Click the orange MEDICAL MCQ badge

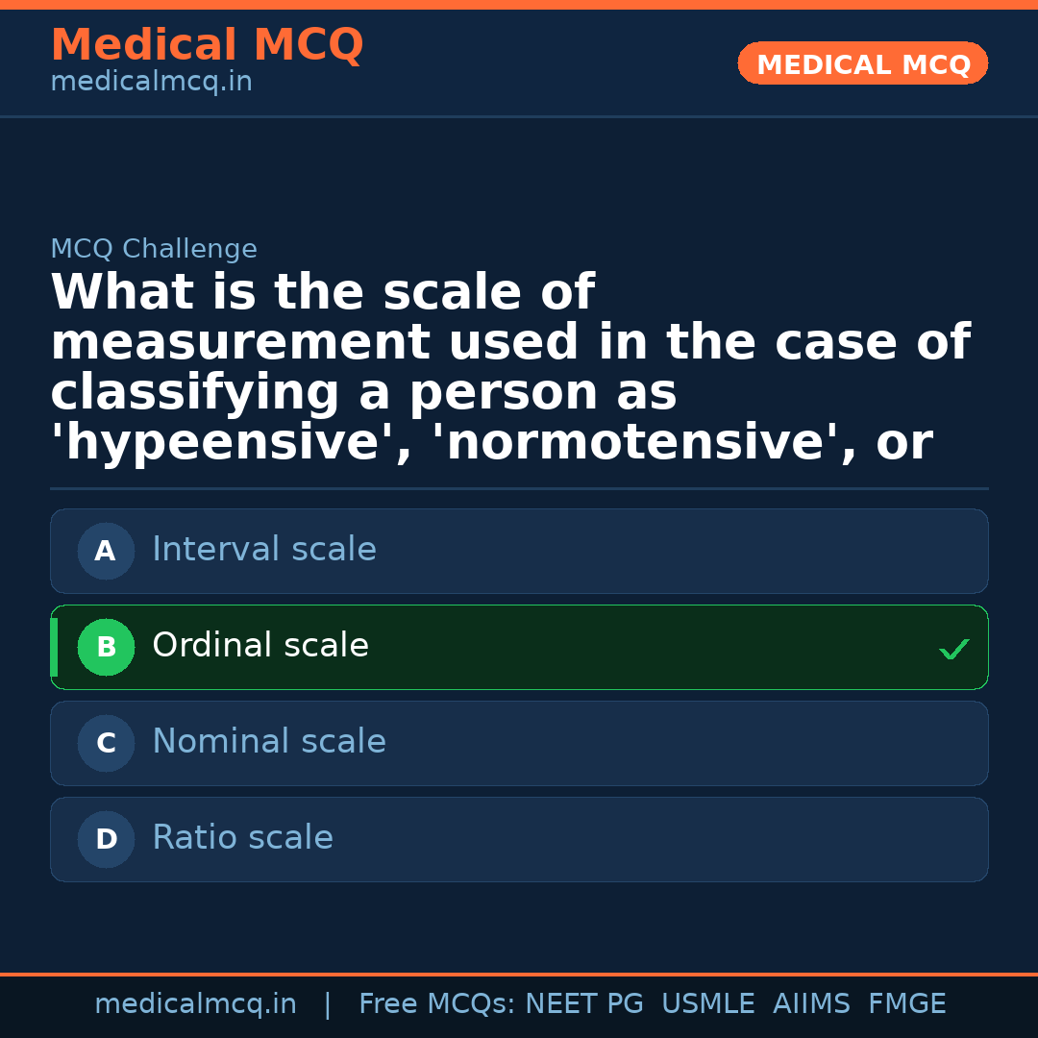point(863,64)
